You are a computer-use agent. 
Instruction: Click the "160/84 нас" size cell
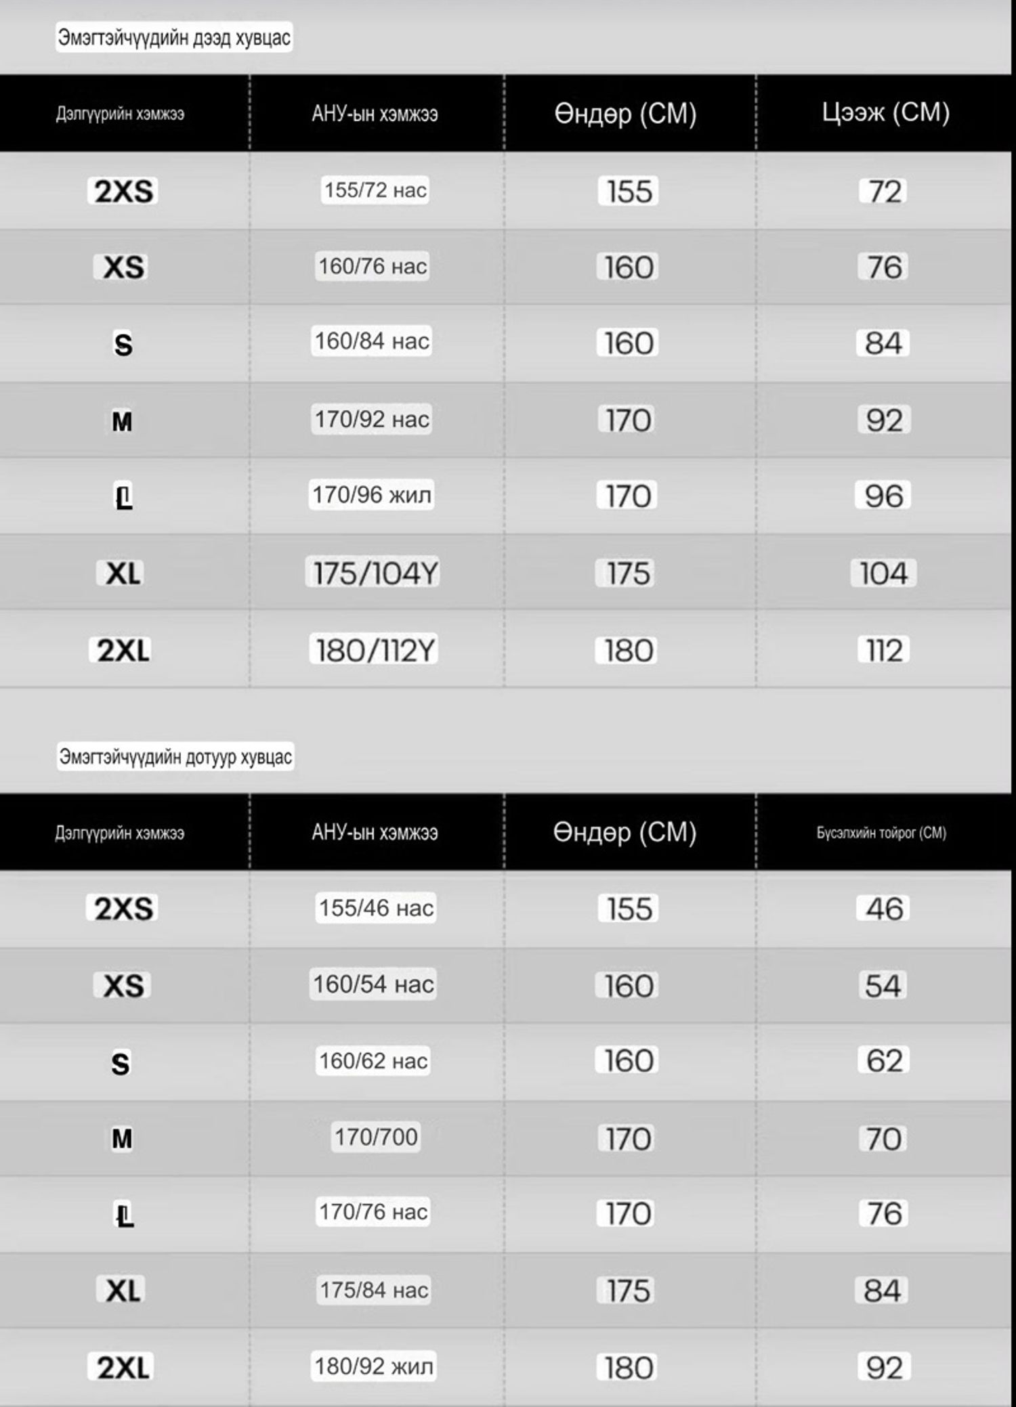pos(372,341)
